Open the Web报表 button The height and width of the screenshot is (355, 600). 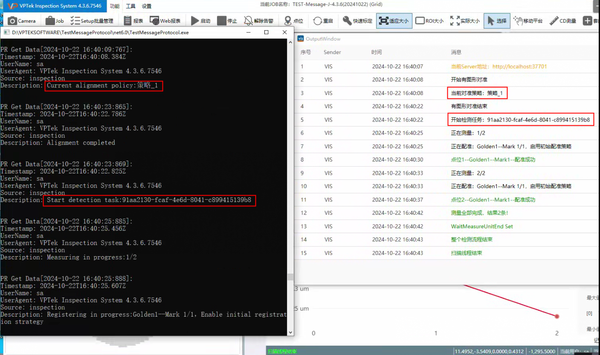tap(165, 20)
